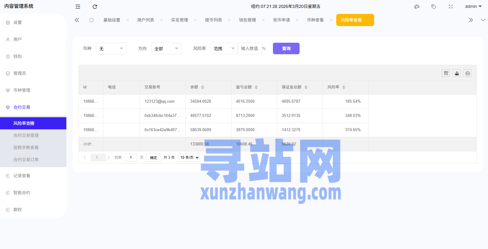
Task: Go to home tab icon
Action: point(91,20)
